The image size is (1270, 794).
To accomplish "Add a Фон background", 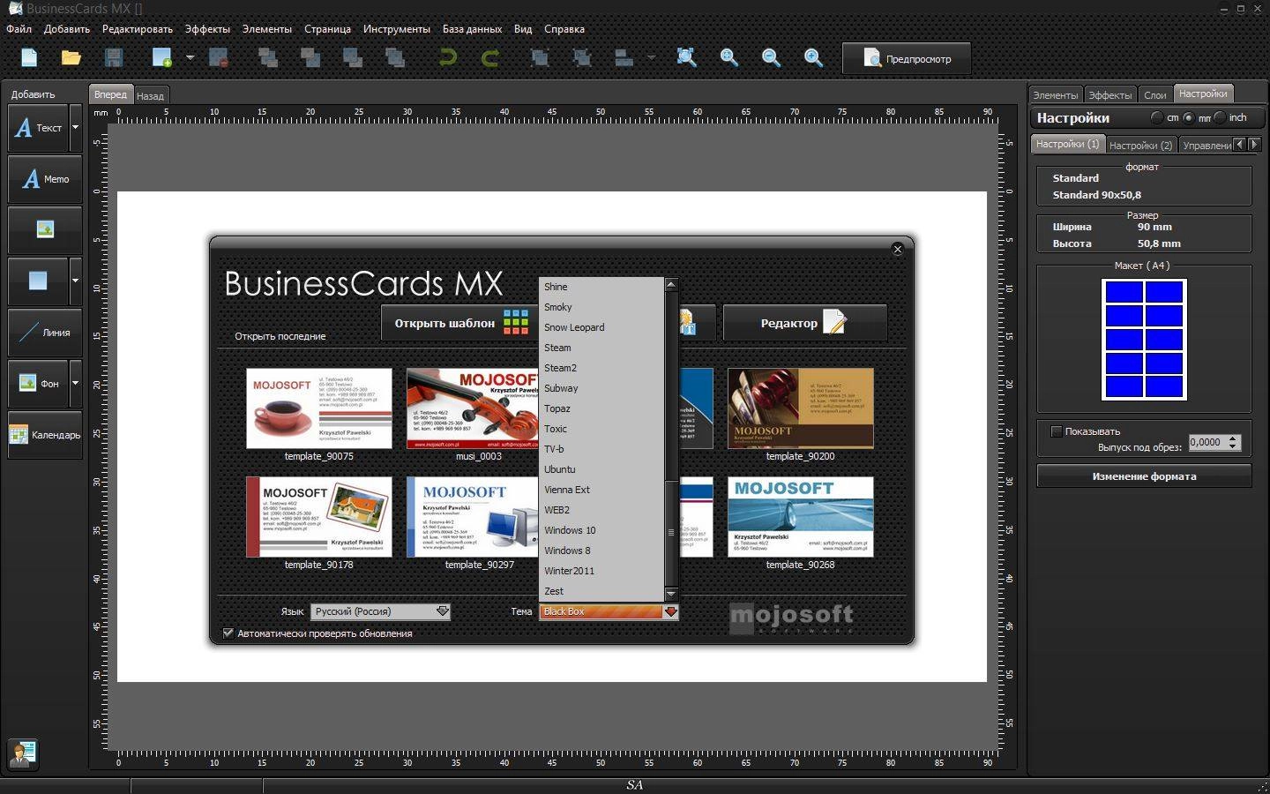I will 38,384.
